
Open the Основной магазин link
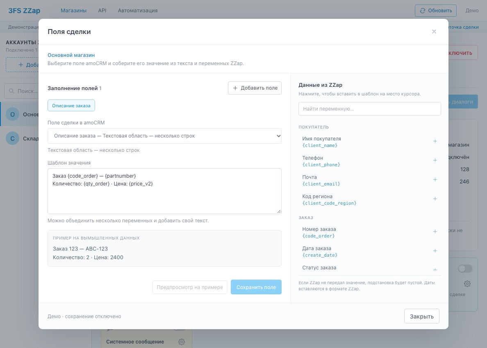pyautogui.click(x=71, y=55)
